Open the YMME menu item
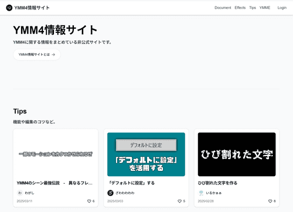 point(265,8)
